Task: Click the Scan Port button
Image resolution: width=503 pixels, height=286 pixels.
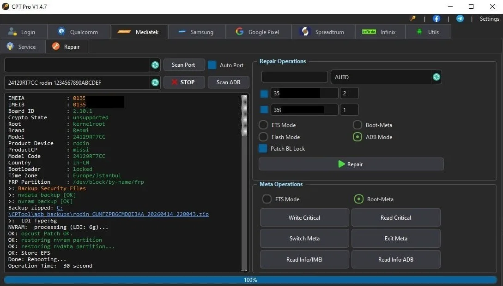Action: tap(184, 65)
